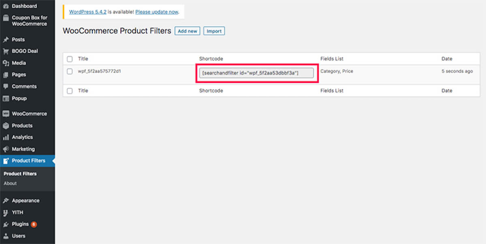486x244 pixels.
Task: Tick the select-all checkbox in table footer
Action: click(70, 91)
